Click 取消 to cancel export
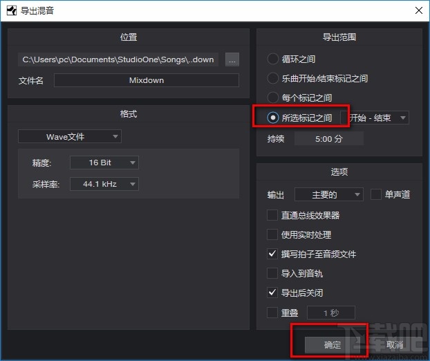This screenshot has height=361, width=430. (395, 344)
